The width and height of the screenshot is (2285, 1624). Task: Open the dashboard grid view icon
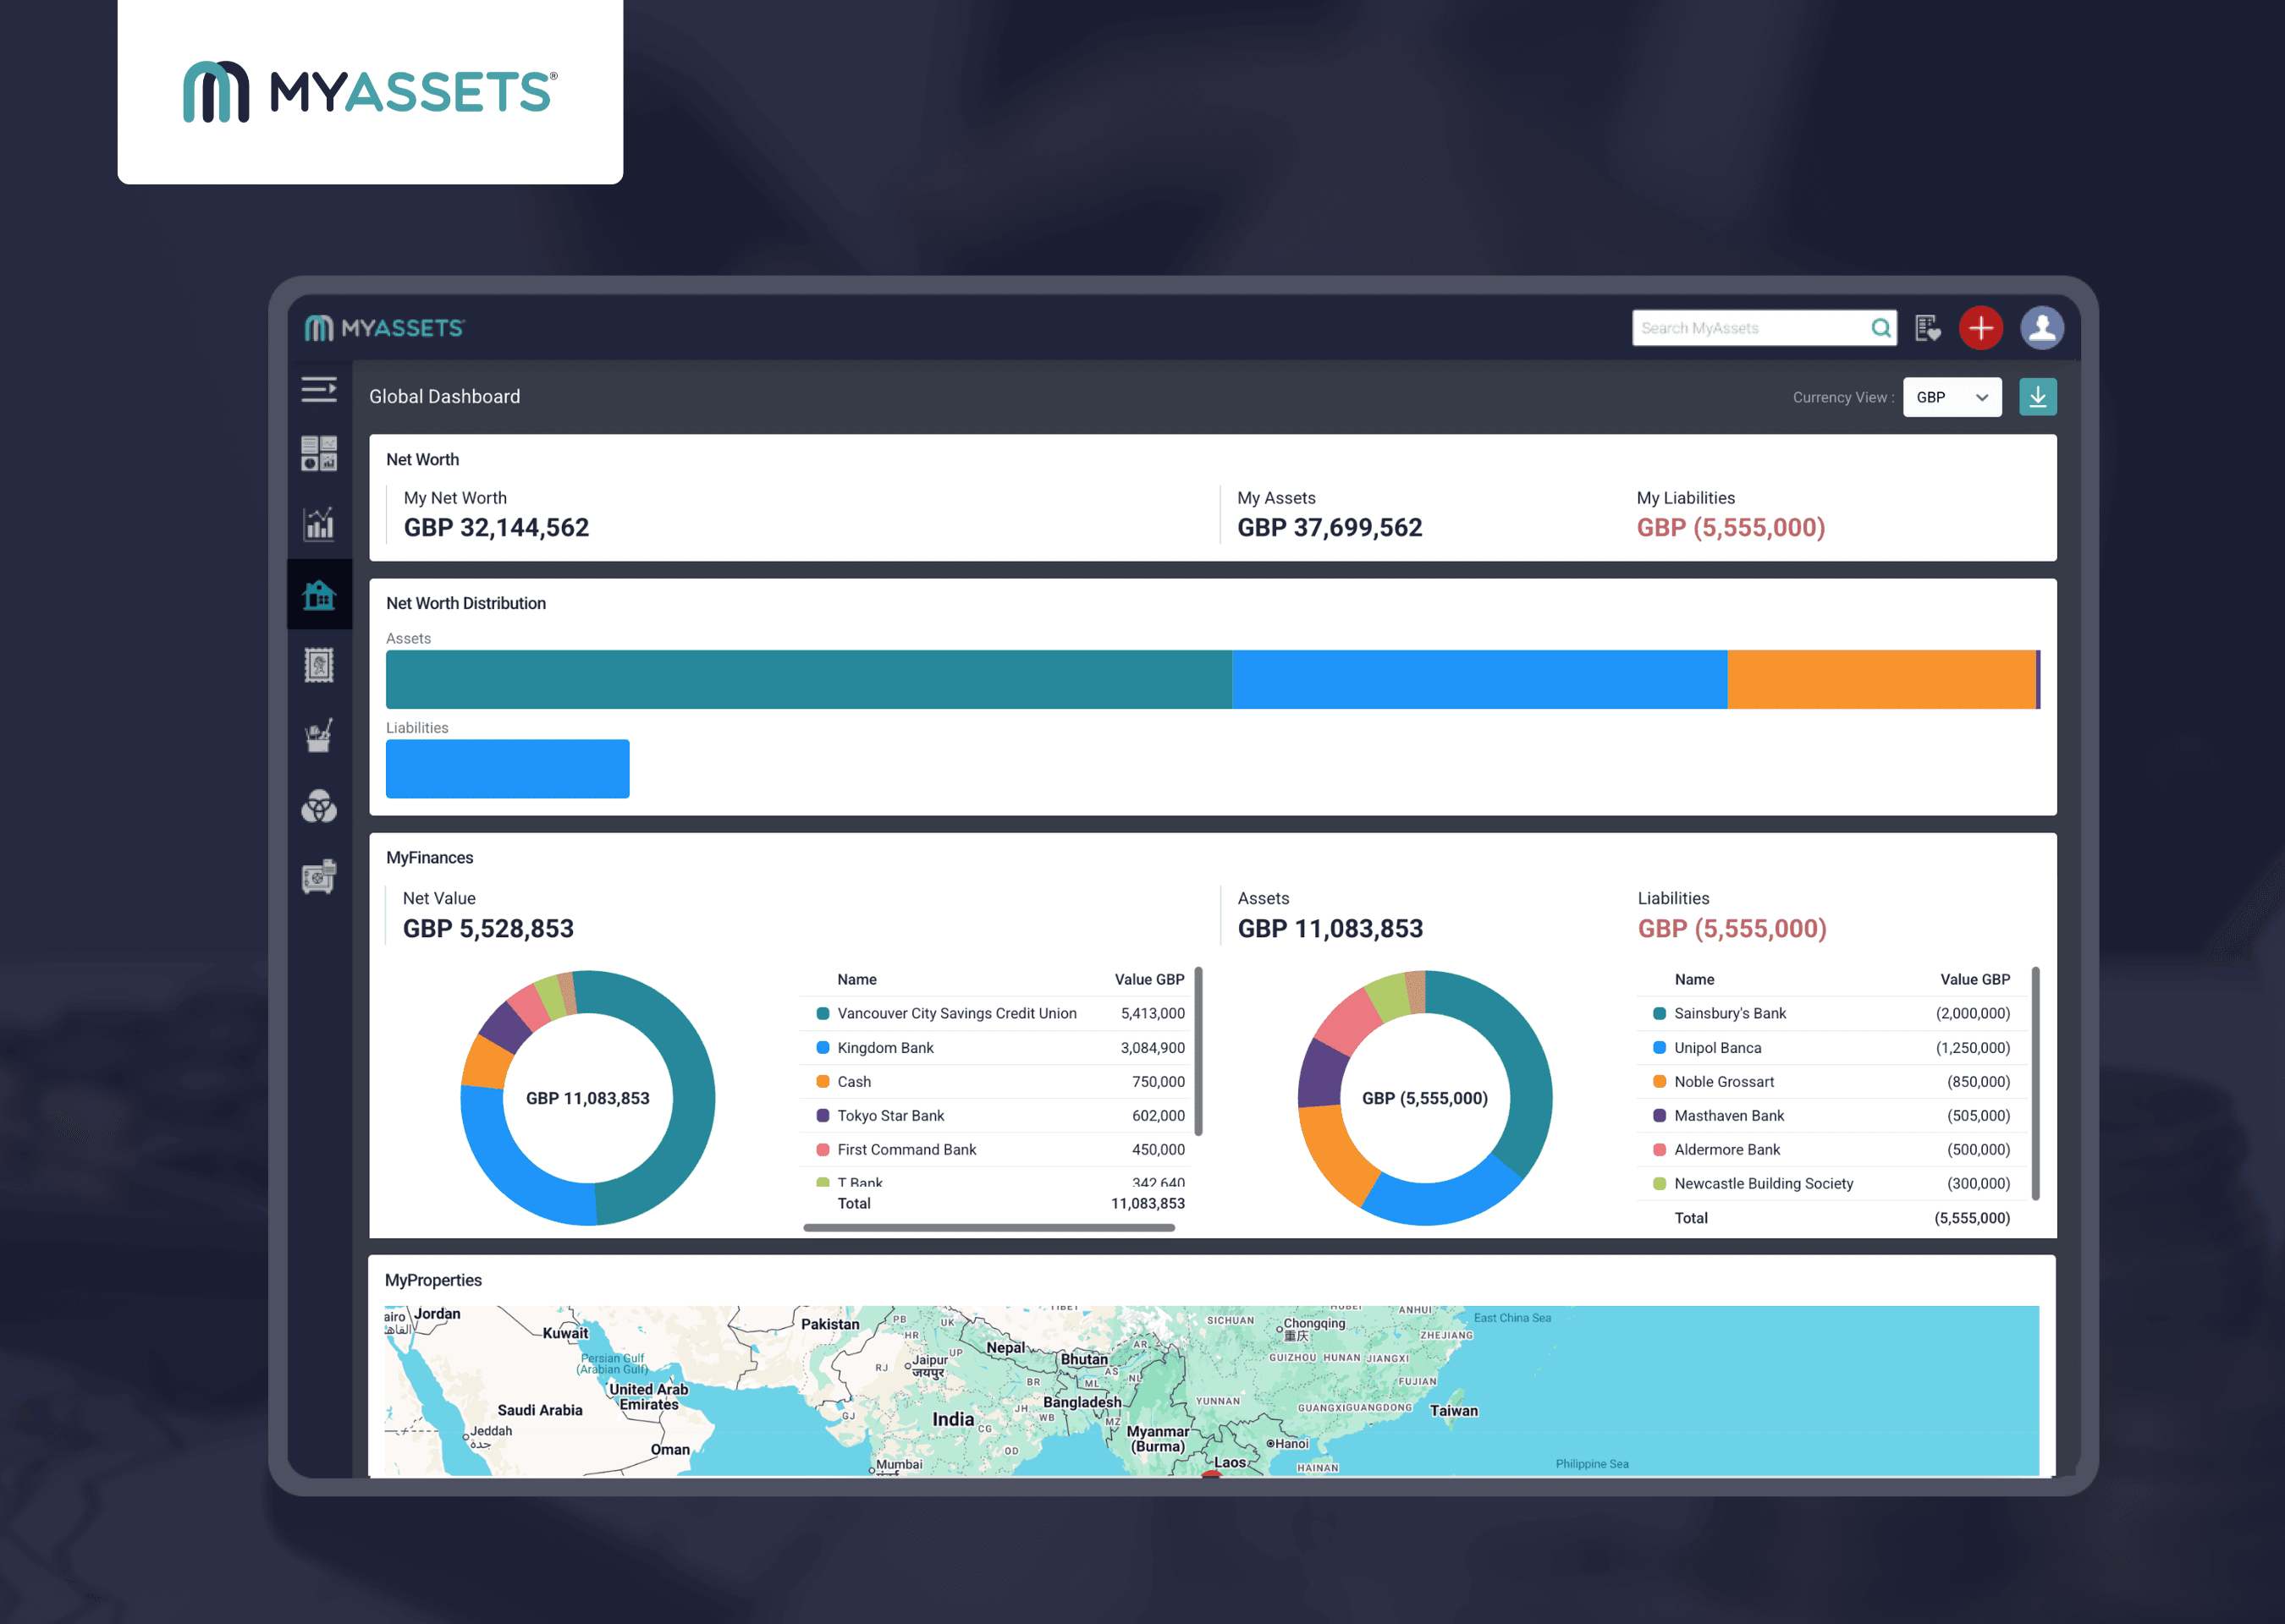click(x=318, y=455)
